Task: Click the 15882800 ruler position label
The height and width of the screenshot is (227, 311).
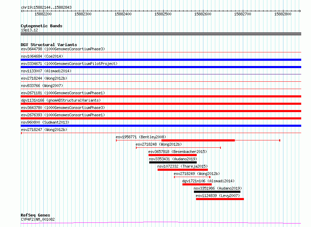Action: pyautogui.click(x=283, y=14)
